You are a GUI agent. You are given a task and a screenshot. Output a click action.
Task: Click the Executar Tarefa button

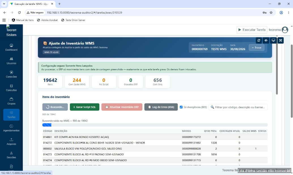(x=252, y=30)
